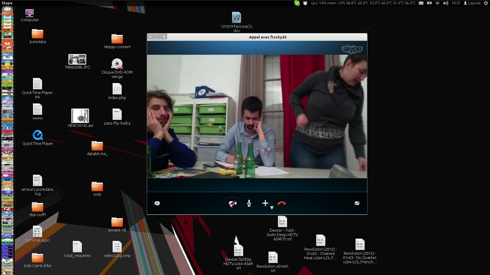This screenshot has width=490, height=275.
Task: Open the volume indicator
Action: tap(446, 3)
